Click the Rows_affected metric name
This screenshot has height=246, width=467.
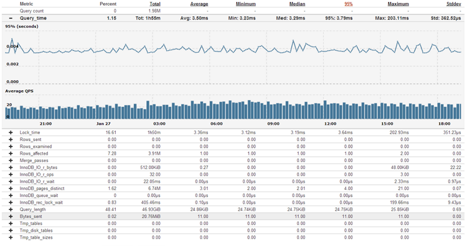click(34, 153)
